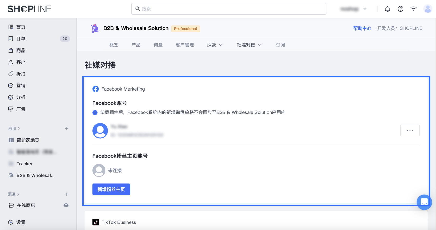Click the Professional plan badge
This screenshot has height=230, width=436.
tap(185, 29)
